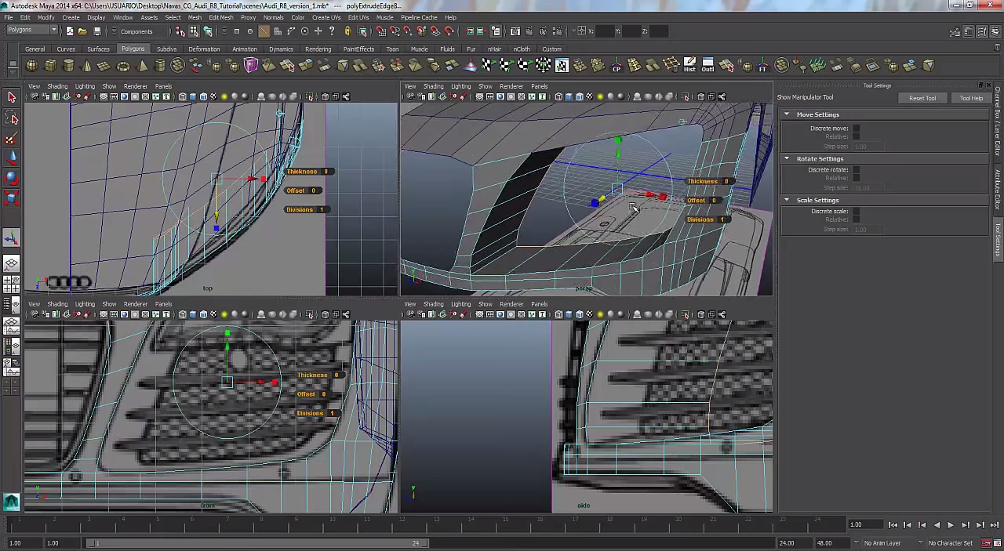Select the arrow Select tool in toolbox
This screenshot has height=551, width=1004.
click(12, 98)
